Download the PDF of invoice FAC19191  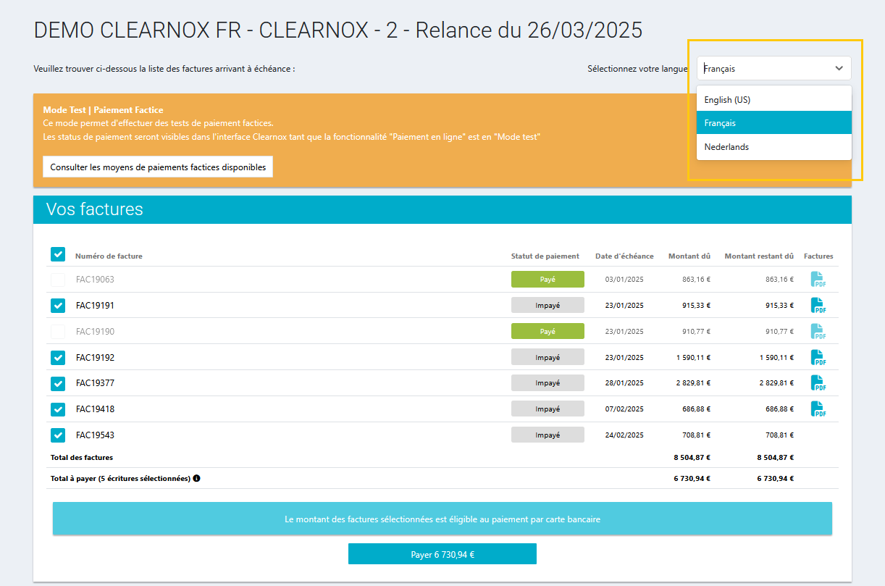point(818,306)
